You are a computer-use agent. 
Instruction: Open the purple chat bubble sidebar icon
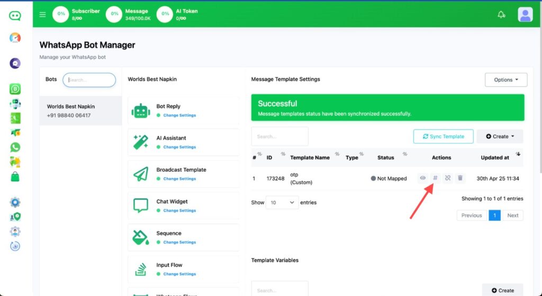pyautogui.click(x=15, y=64)
